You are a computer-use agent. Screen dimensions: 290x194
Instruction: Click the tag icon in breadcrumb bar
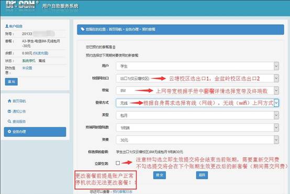click(x=83, y=29)
